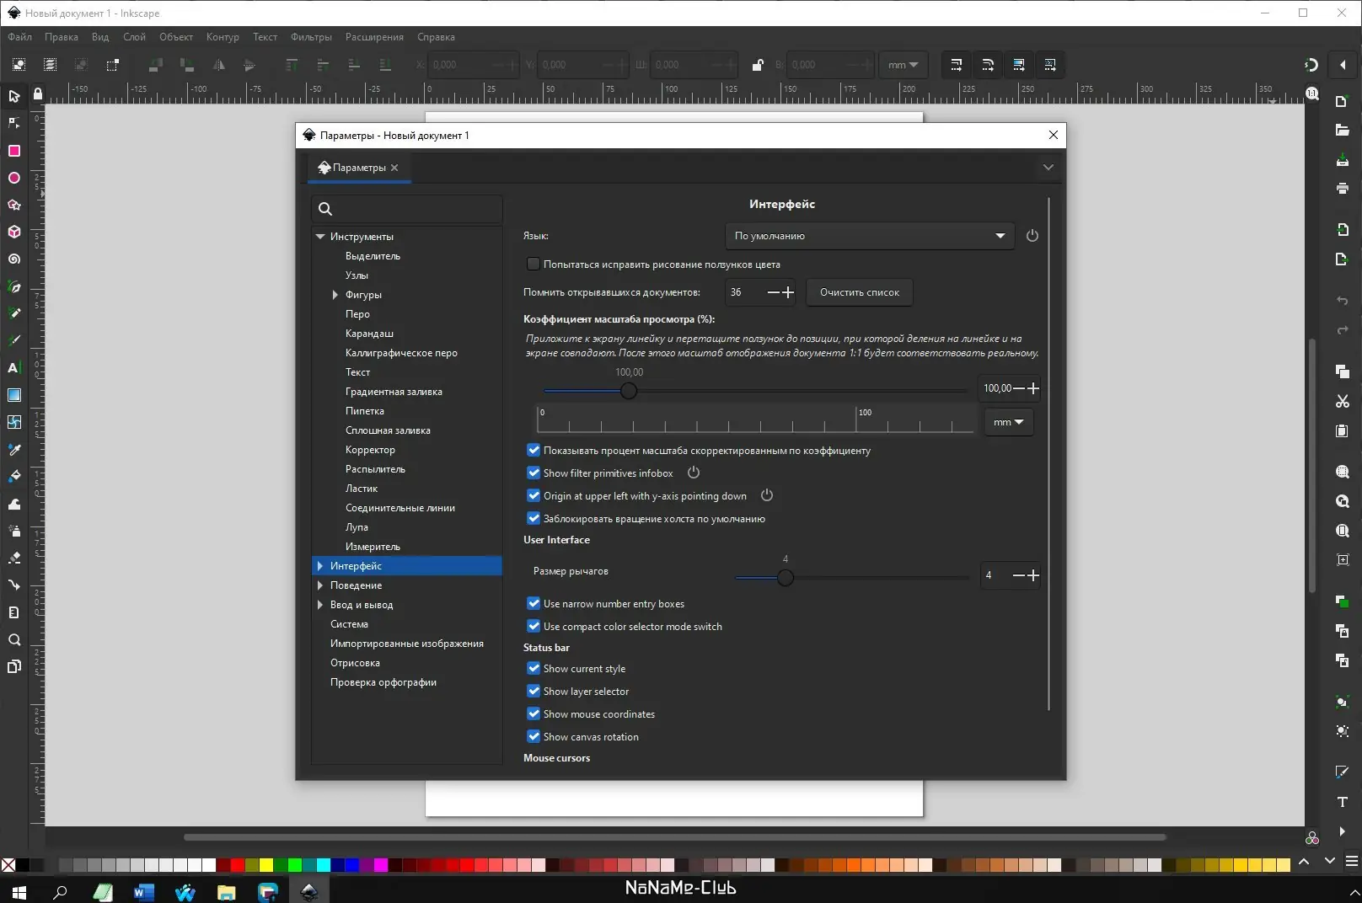Open the mm unit dropdown beside zoom ruler
Screen dimensions: 1362x903
click(1008, 422)
